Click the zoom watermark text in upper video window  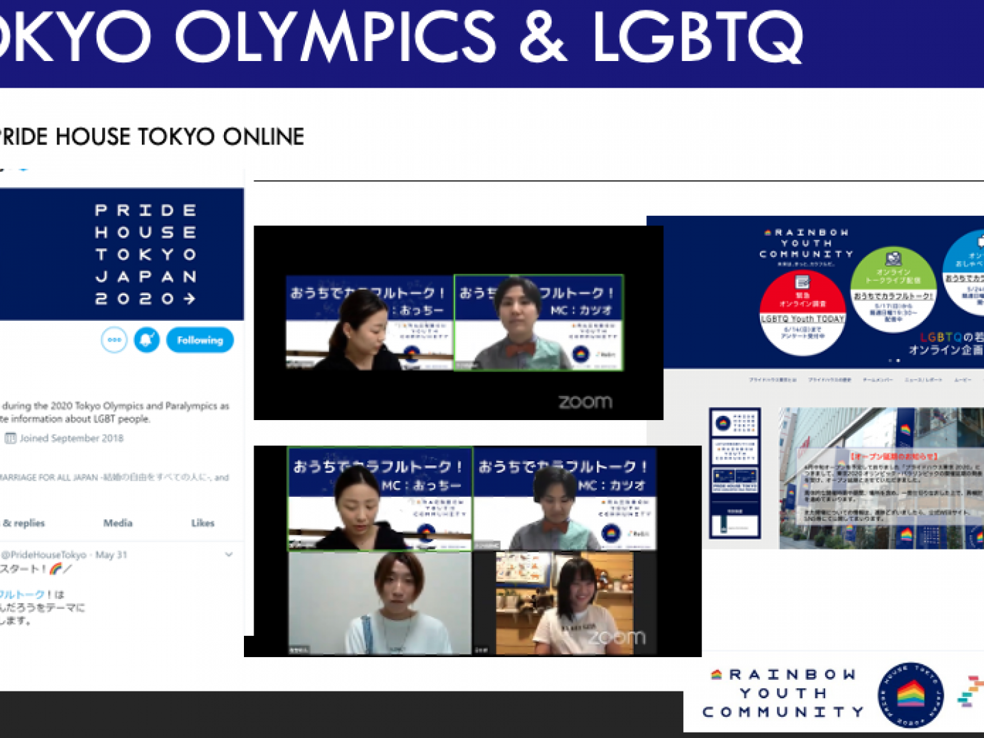(585, 402)
